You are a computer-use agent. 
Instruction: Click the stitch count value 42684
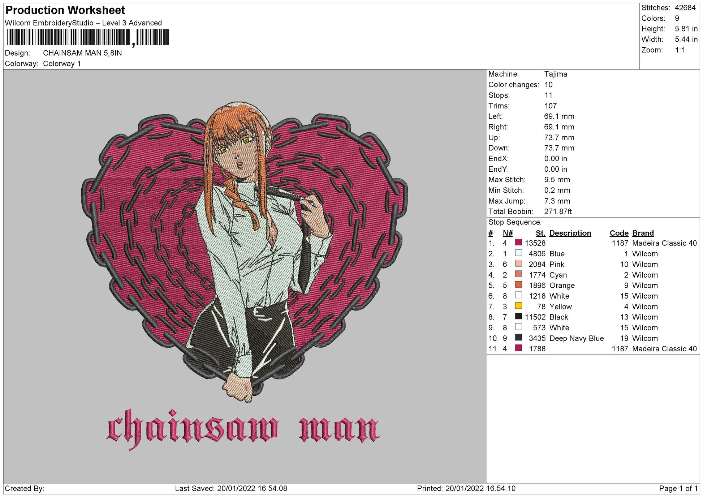coord(685,8)
